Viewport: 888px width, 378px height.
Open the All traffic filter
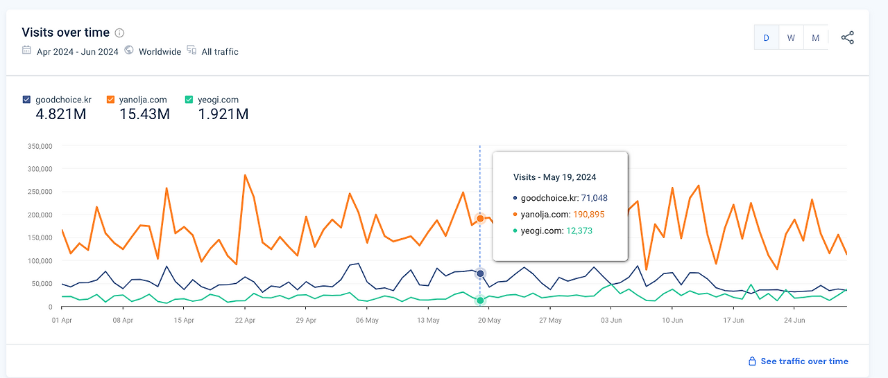point(220,51)
